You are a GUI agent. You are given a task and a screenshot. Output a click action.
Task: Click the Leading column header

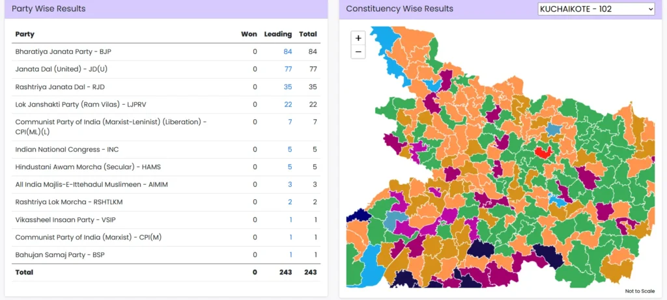[x=277, y=34]
